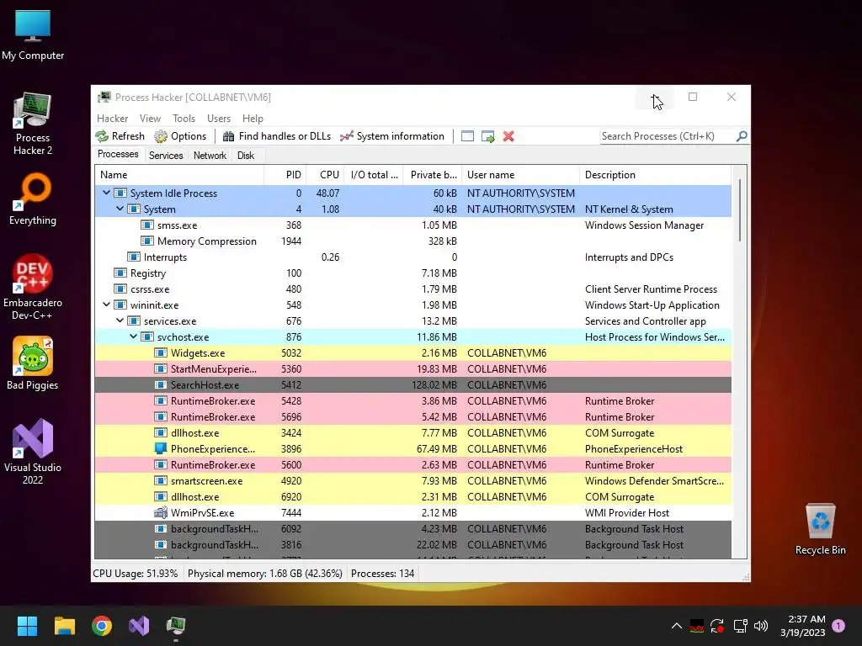Click the PhoneExperienceHost process icon
Image resolution: width=862 pixels, height=646 pixels.
click(161, 449)
